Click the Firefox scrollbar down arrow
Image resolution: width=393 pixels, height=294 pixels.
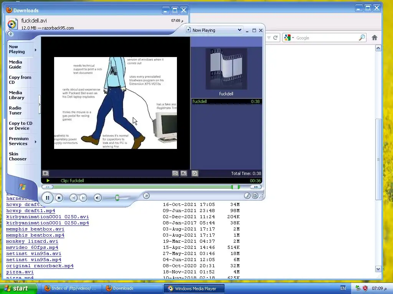click(x=378, y=269)
